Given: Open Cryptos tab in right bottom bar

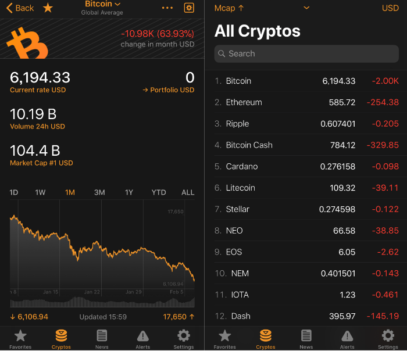Looking at the screenshot, I should [x=266, y=339].
